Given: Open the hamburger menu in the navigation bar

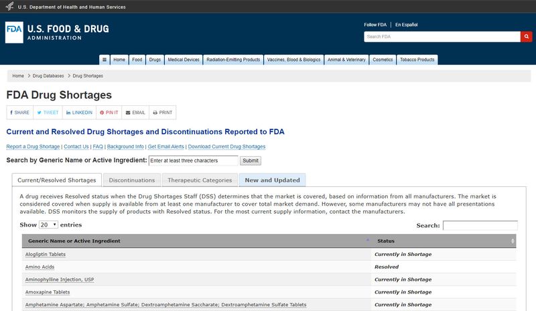Looking at the screenshot, I should tap(105, 60).
